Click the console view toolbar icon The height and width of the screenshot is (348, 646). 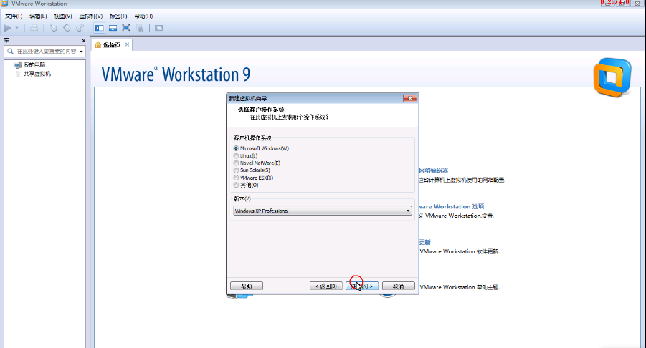coord(159,28)
